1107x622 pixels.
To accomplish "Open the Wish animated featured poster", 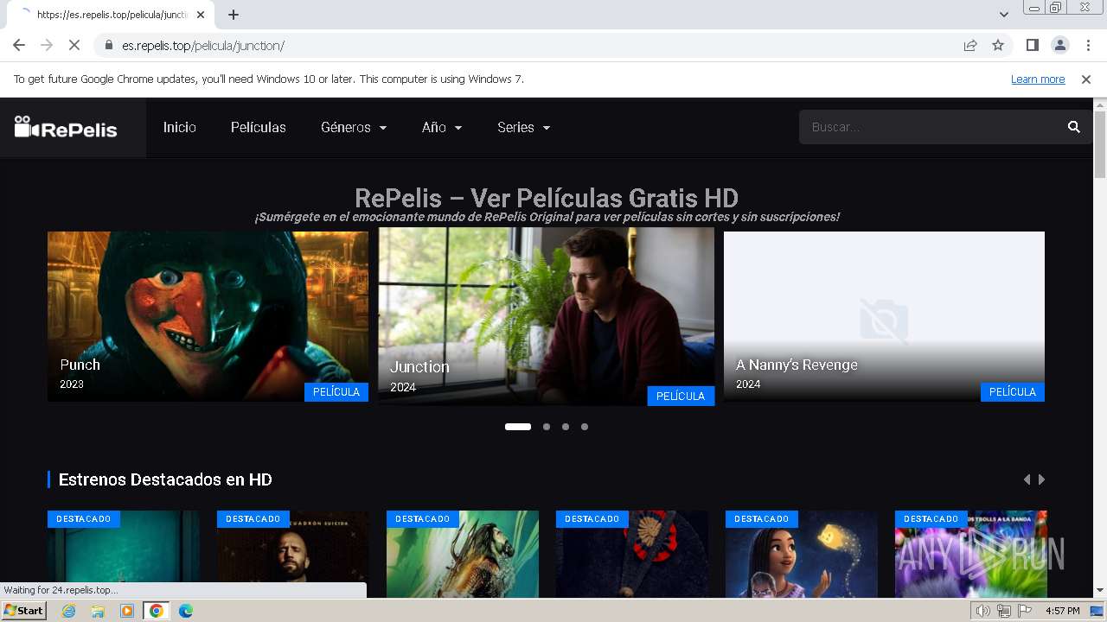I will point(802,554).
